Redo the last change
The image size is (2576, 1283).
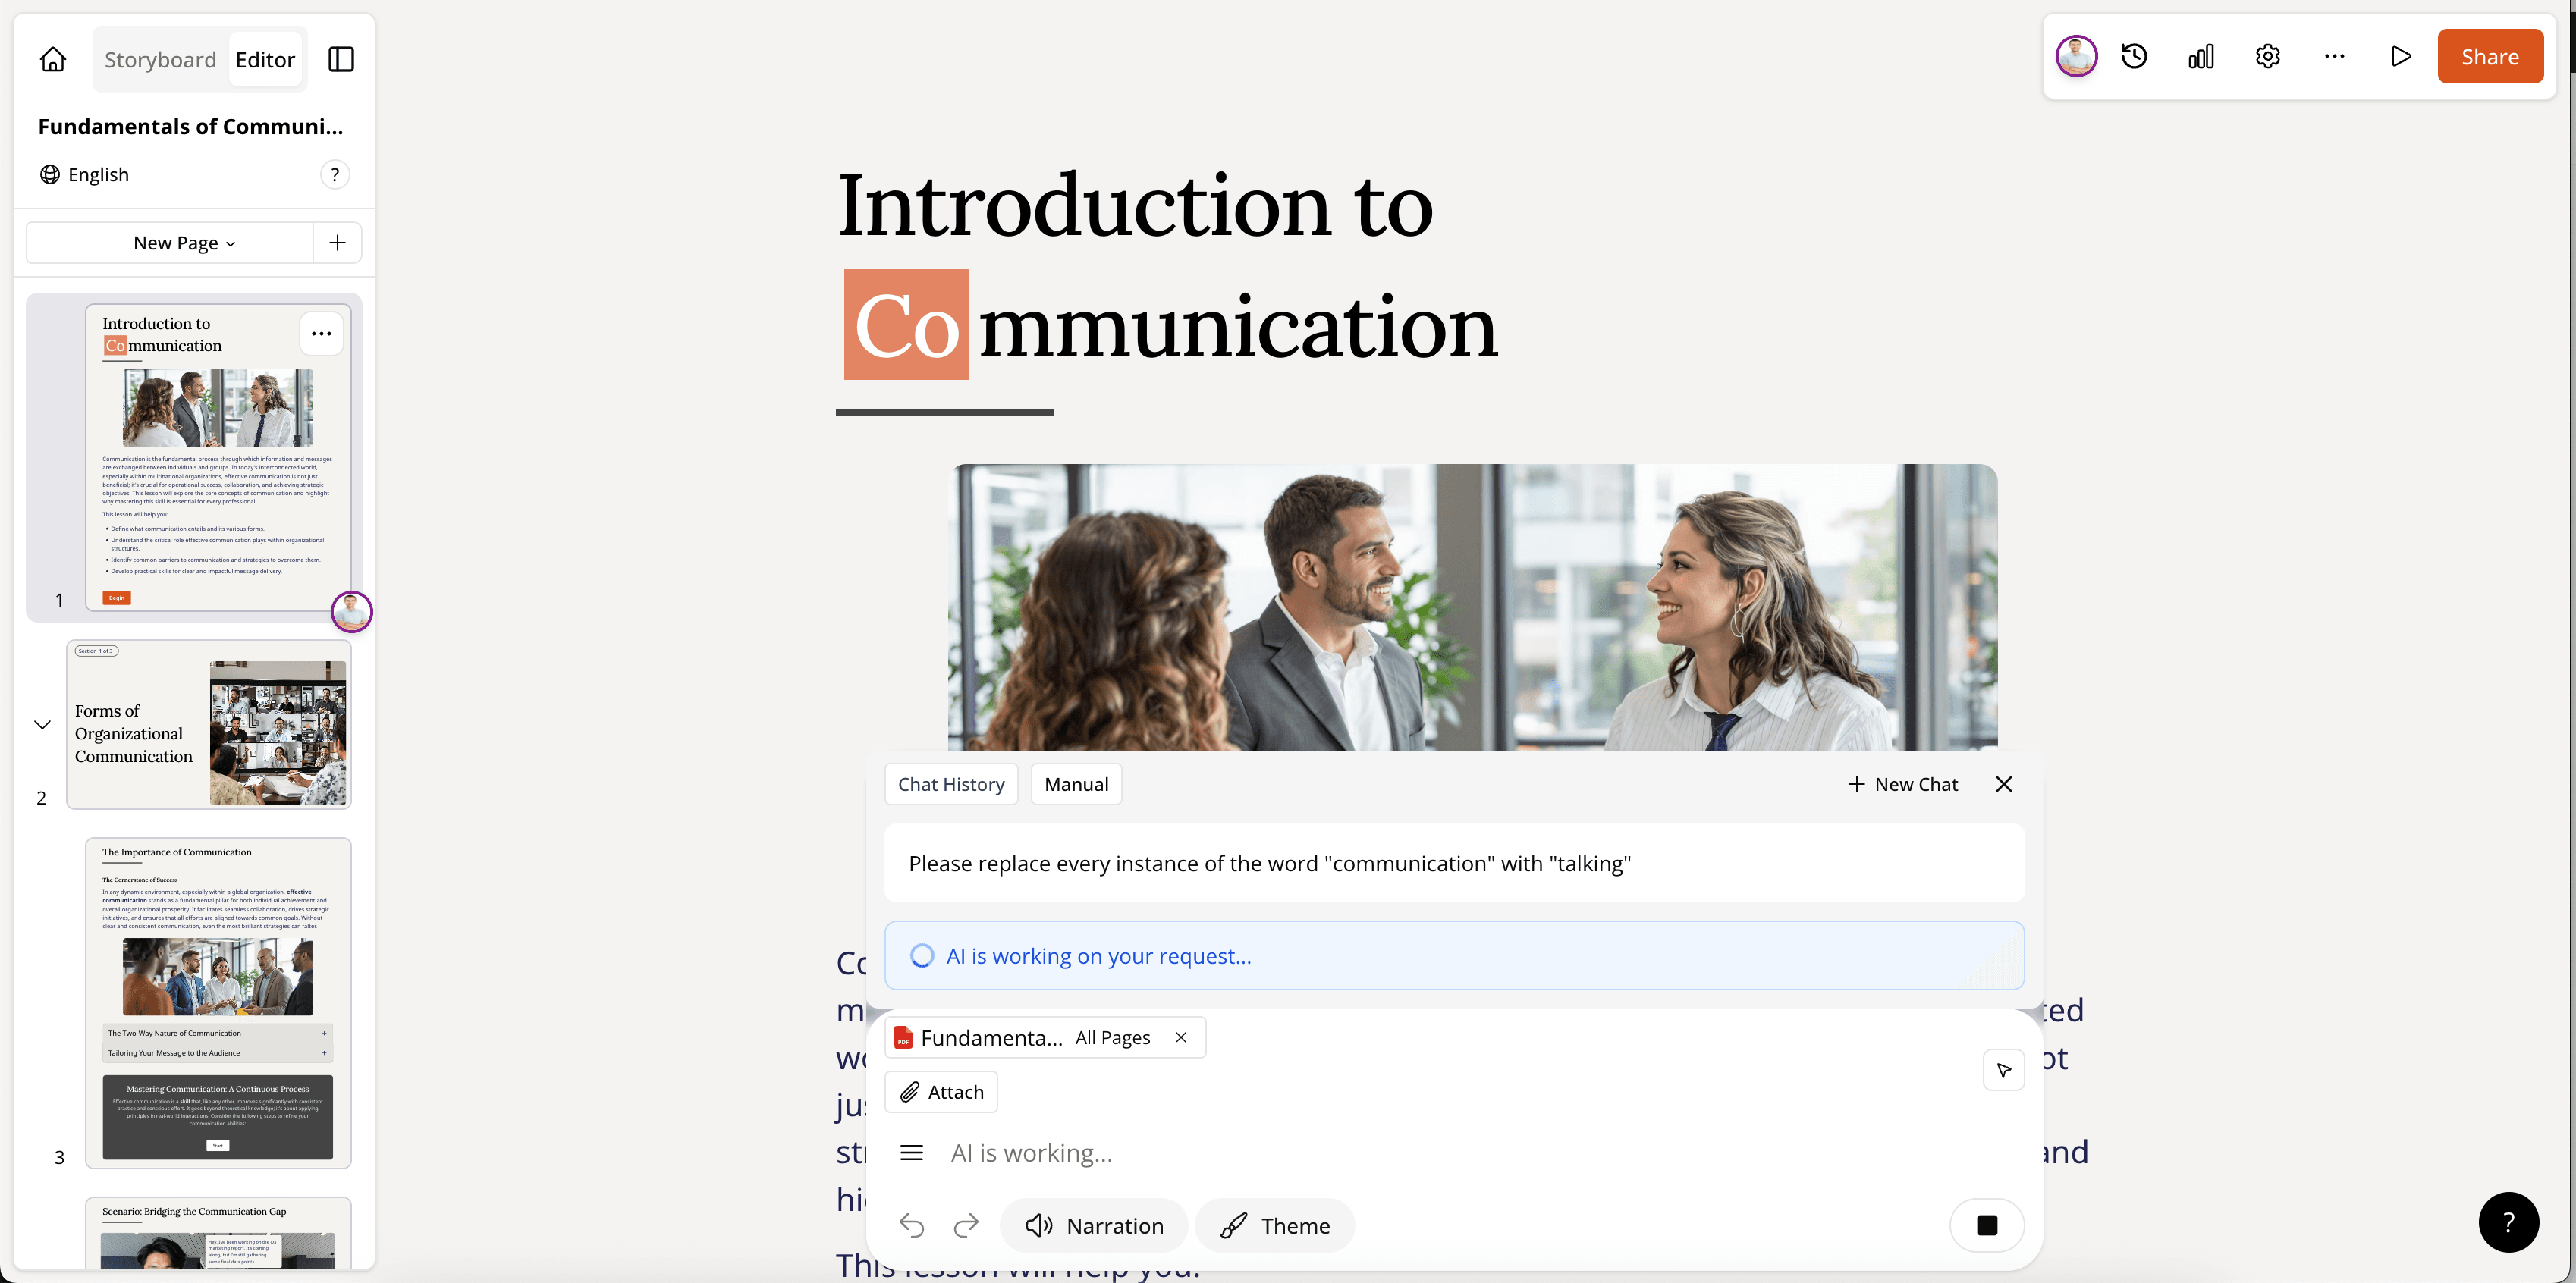point(966,1225)
